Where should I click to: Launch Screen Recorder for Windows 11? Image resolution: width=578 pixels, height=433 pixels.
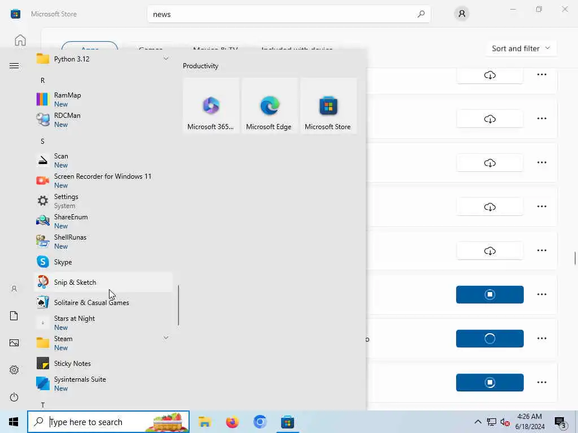point(103,181)
